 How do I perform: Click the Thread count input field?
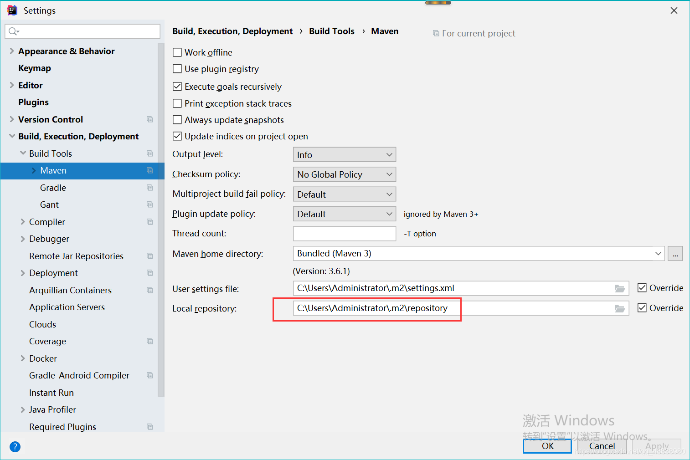(x=345, y=233)
